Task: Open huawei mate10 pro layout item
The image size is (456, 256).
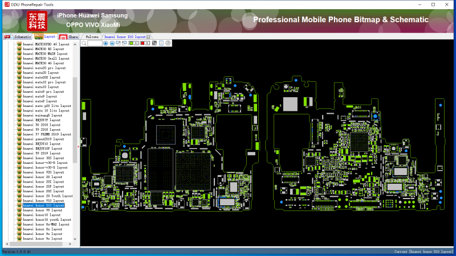Action: 44,82
